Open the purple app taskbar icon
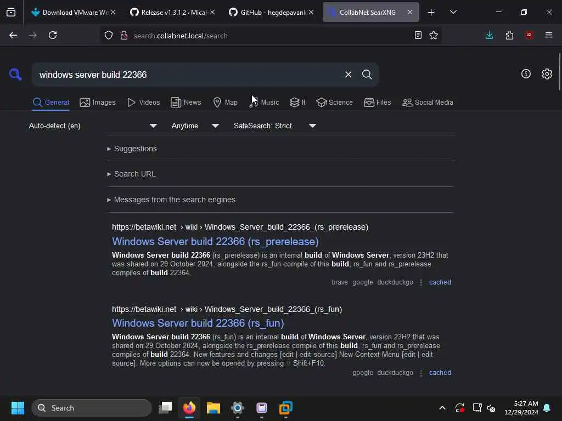Viewport: 562px width, 421px height. click(262, 407)
